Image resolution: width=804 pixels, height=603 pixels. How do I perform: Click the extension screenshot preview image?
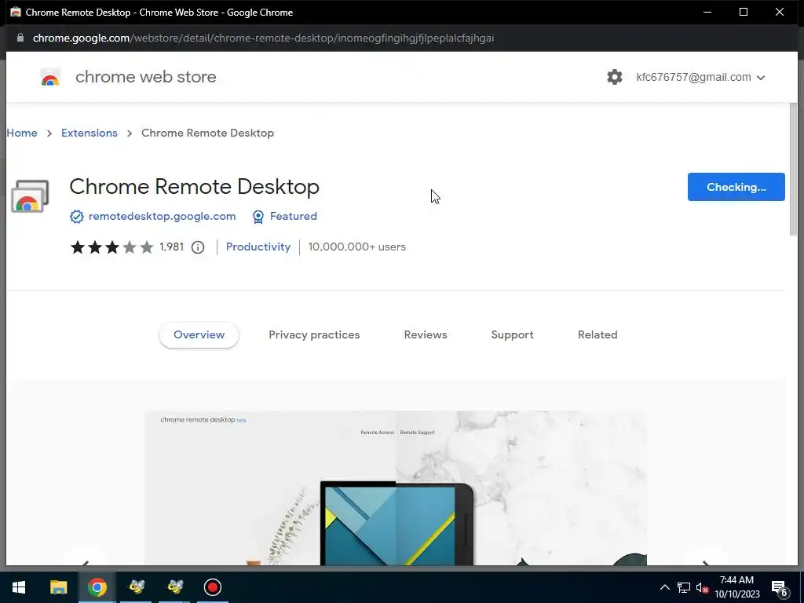click(x=396, y=488)
